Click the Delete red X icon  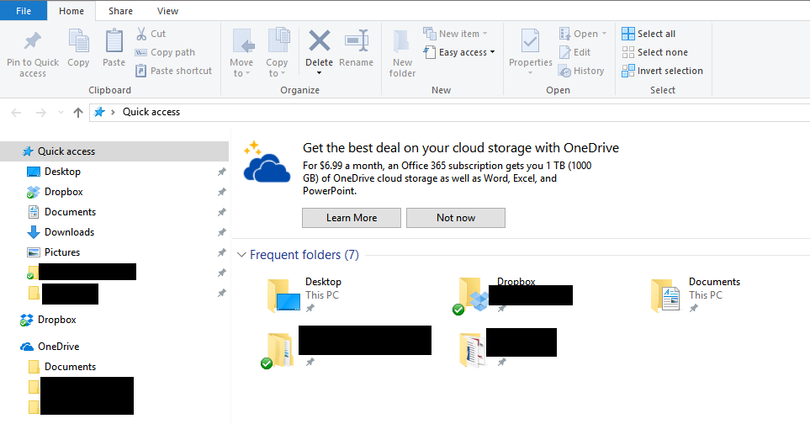pyautogui.click(x=320, y=40)
